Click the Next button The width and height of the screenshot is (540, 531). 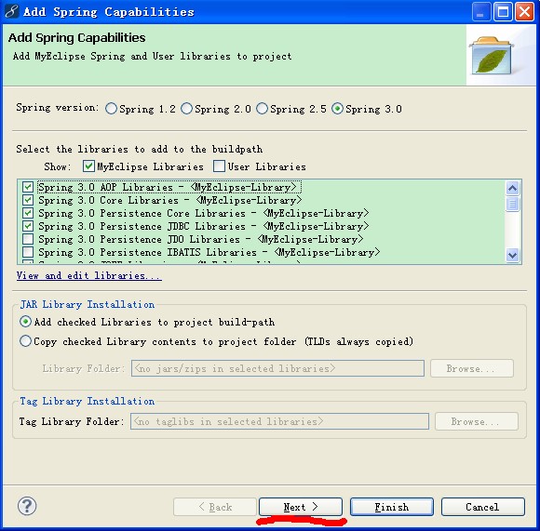[301, 507]
